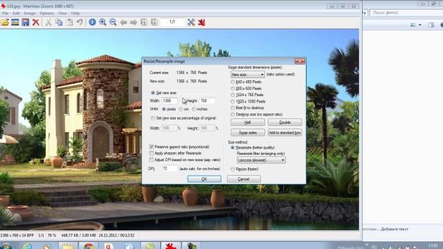Viewport: 443px width, 249px height.
Task: Open the Properties/Settings tools icon
Action: coord(191,22)
